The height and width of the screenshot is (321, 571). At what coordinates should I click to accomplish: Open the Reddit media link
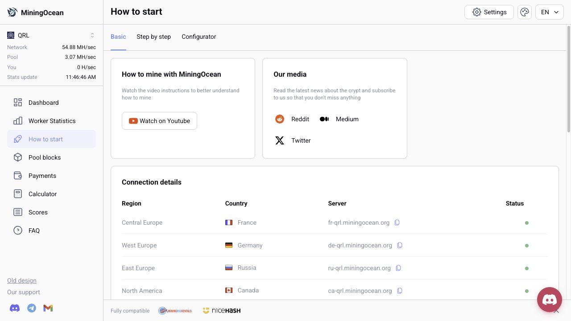point(292,119)
